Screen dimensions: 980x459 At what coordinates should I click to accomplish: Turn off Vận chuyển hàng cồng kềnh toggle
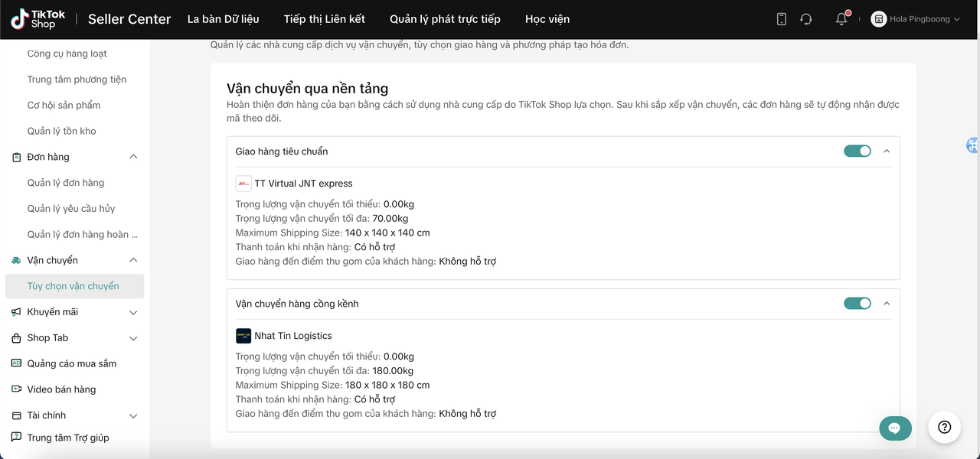857,304
